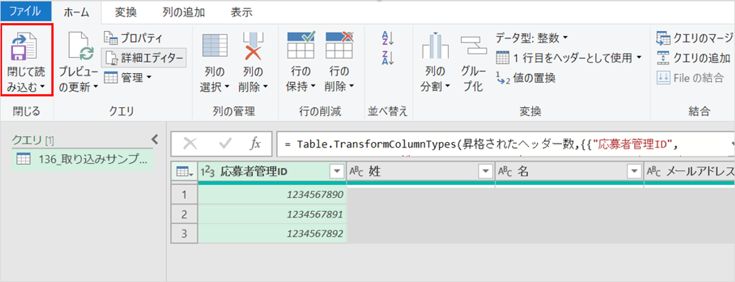Click クエリの追加 button
Viewport: 735px width, 282px height.
[693, 58]
